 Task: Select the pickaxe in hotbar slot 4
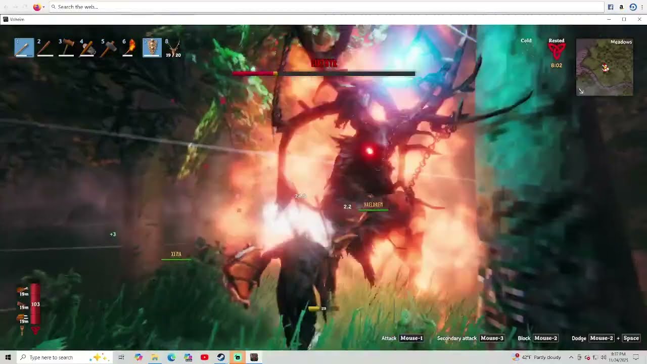point(87,48)
